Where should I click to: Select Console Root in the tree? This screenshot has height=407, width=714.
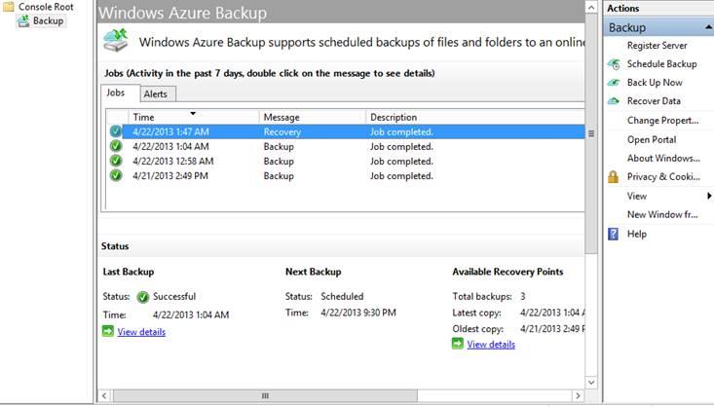[46, 7]
